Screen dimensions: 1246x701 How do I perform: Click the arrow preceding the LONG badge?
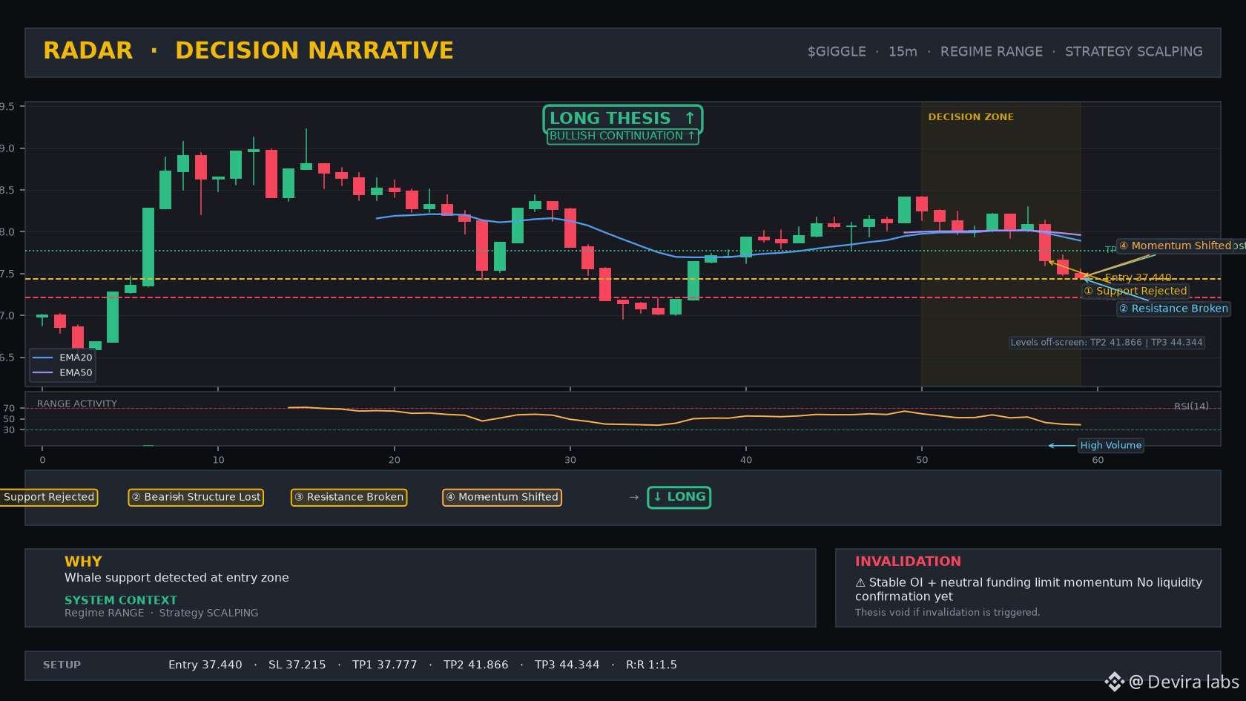633,498
